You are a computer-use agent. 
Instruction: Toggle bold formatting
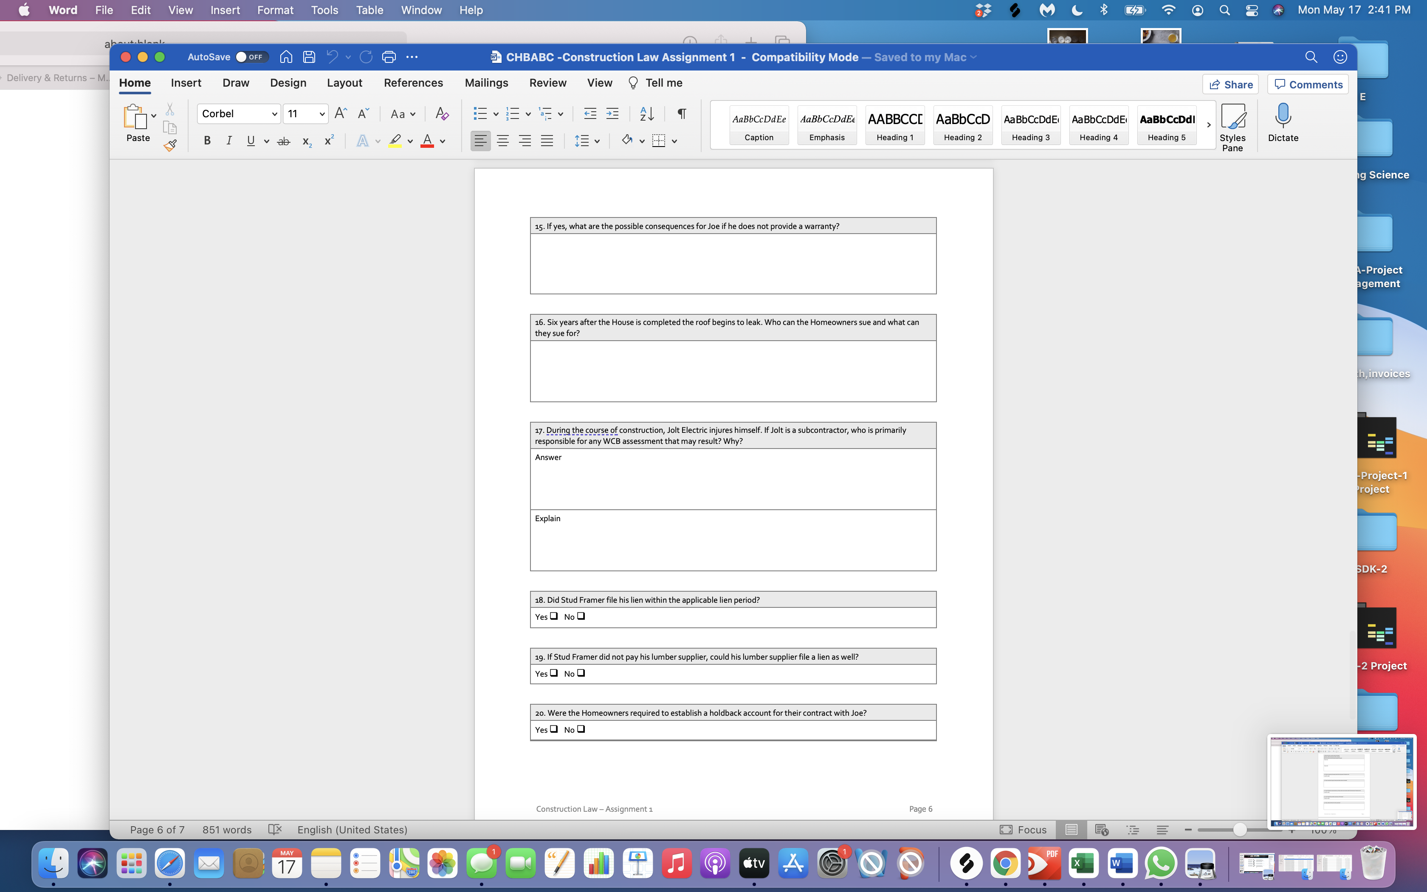tap(207, 141)
